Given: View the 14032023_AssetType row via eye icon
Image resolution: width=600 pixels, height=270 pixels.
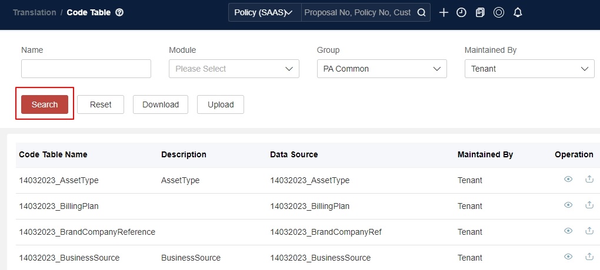Looking at the screenshot, I should (x=568, y=180).
